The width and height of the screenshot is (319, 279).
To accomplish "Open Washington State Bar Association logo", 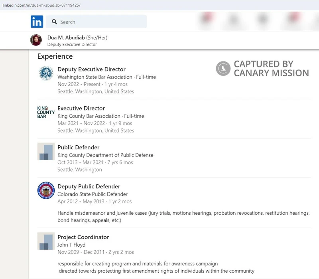I will click(x=46, y=73).
